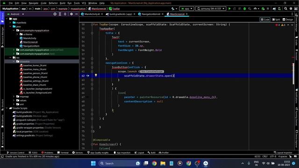Open Problems tool window
The height and width of the screenshot is (168, 299).
[47, 153]
